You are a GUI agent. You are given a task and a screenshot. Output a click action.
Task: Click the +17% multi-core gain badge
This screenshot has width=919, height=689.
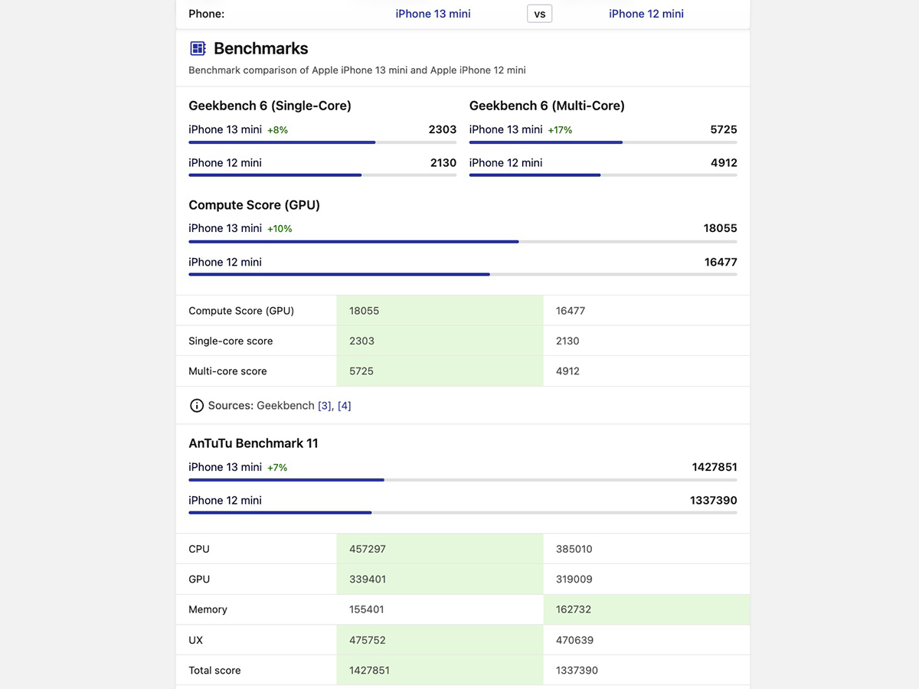pyautogui.click(x=560, y=130)
